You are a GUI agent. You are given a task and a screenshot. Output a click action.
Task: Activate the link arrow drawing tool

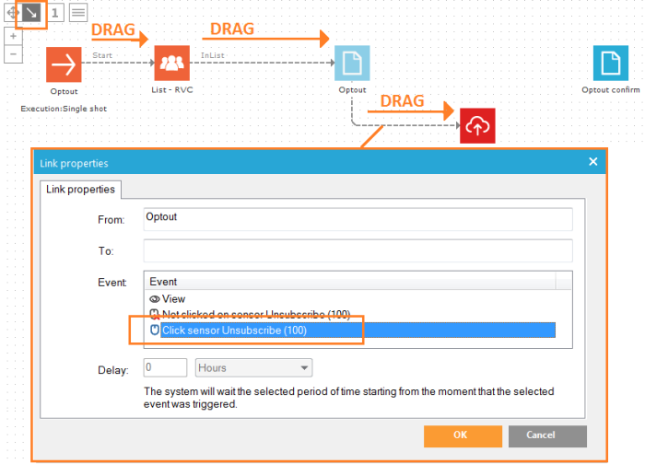(33, 13)
